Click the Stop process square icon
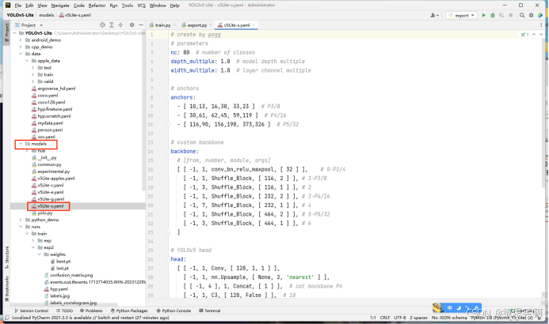Screen dimensions: 549x324 pos(511,15)
